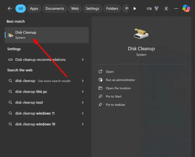The width and height of the screenshot is (195, 157).
Task: Click the Disk Cleanup icon in best match
Action: coord(10,35)
